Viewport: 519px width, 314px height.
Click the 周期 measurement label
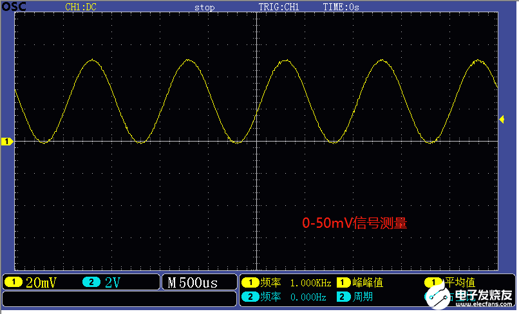pyautogui.click(x=363, y=297)
